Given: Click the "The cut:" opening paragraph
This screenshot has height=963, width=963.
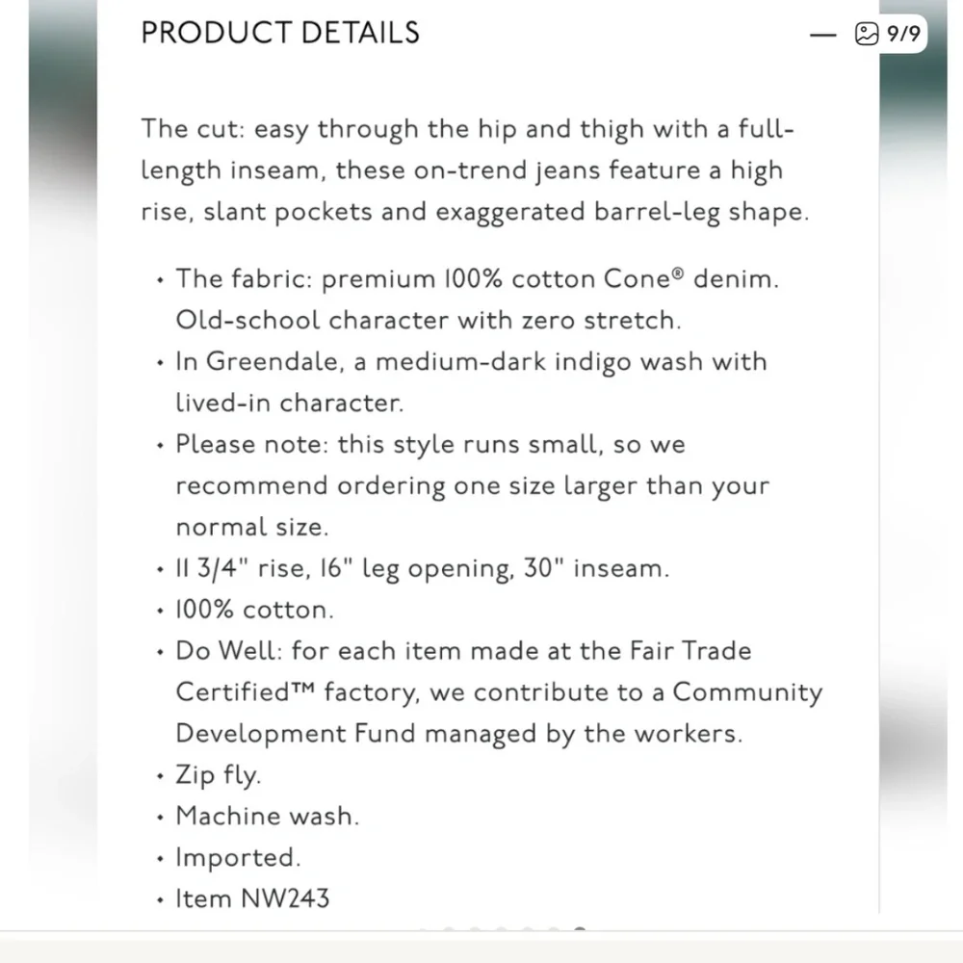Looking at the screenshot, I should [x=475, y=170].
